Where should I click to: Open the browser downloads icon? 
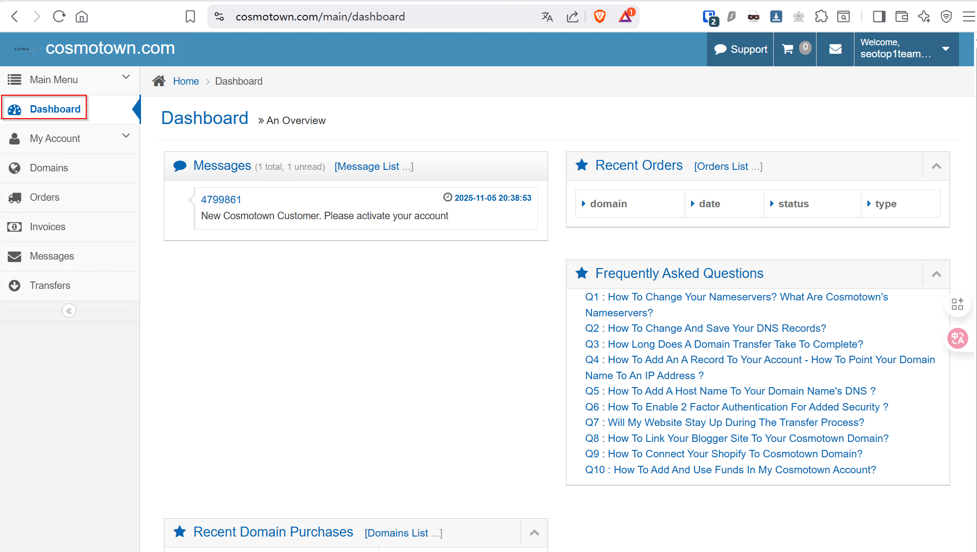pyautogui.click(x=776, y=16)
